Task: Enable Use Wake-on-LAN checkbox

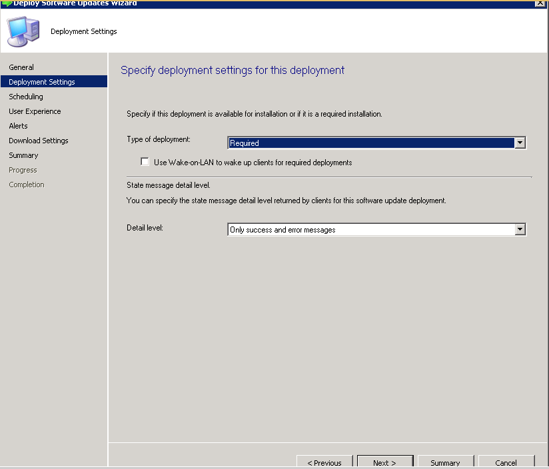Action: pos(145,162)
